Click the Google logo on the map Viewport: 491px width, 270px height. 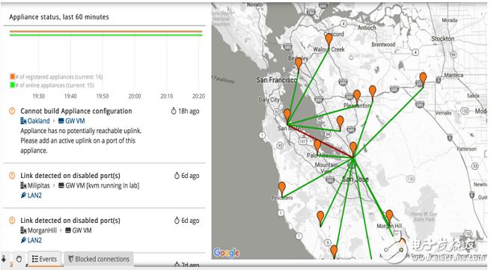[226, 253]
